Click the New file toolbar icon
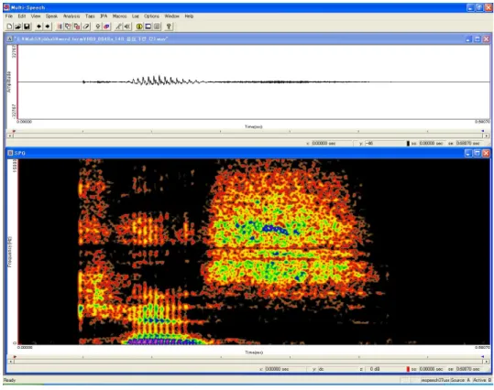The image size is (494, 390). tap(9, 27)
